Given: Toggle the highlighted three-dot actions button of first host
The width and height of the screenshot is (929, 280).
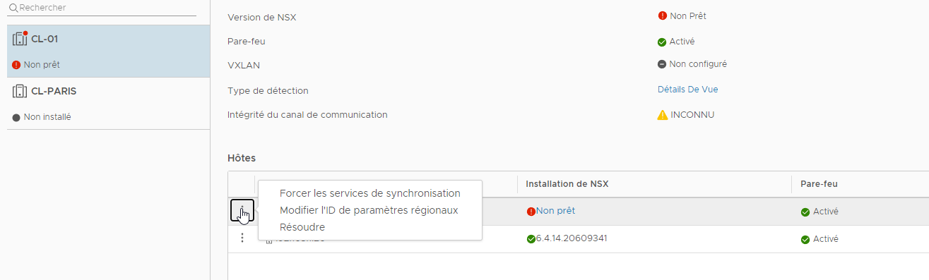Looking at the screenshot, I should pyautogui.click(x=242, y=210).
